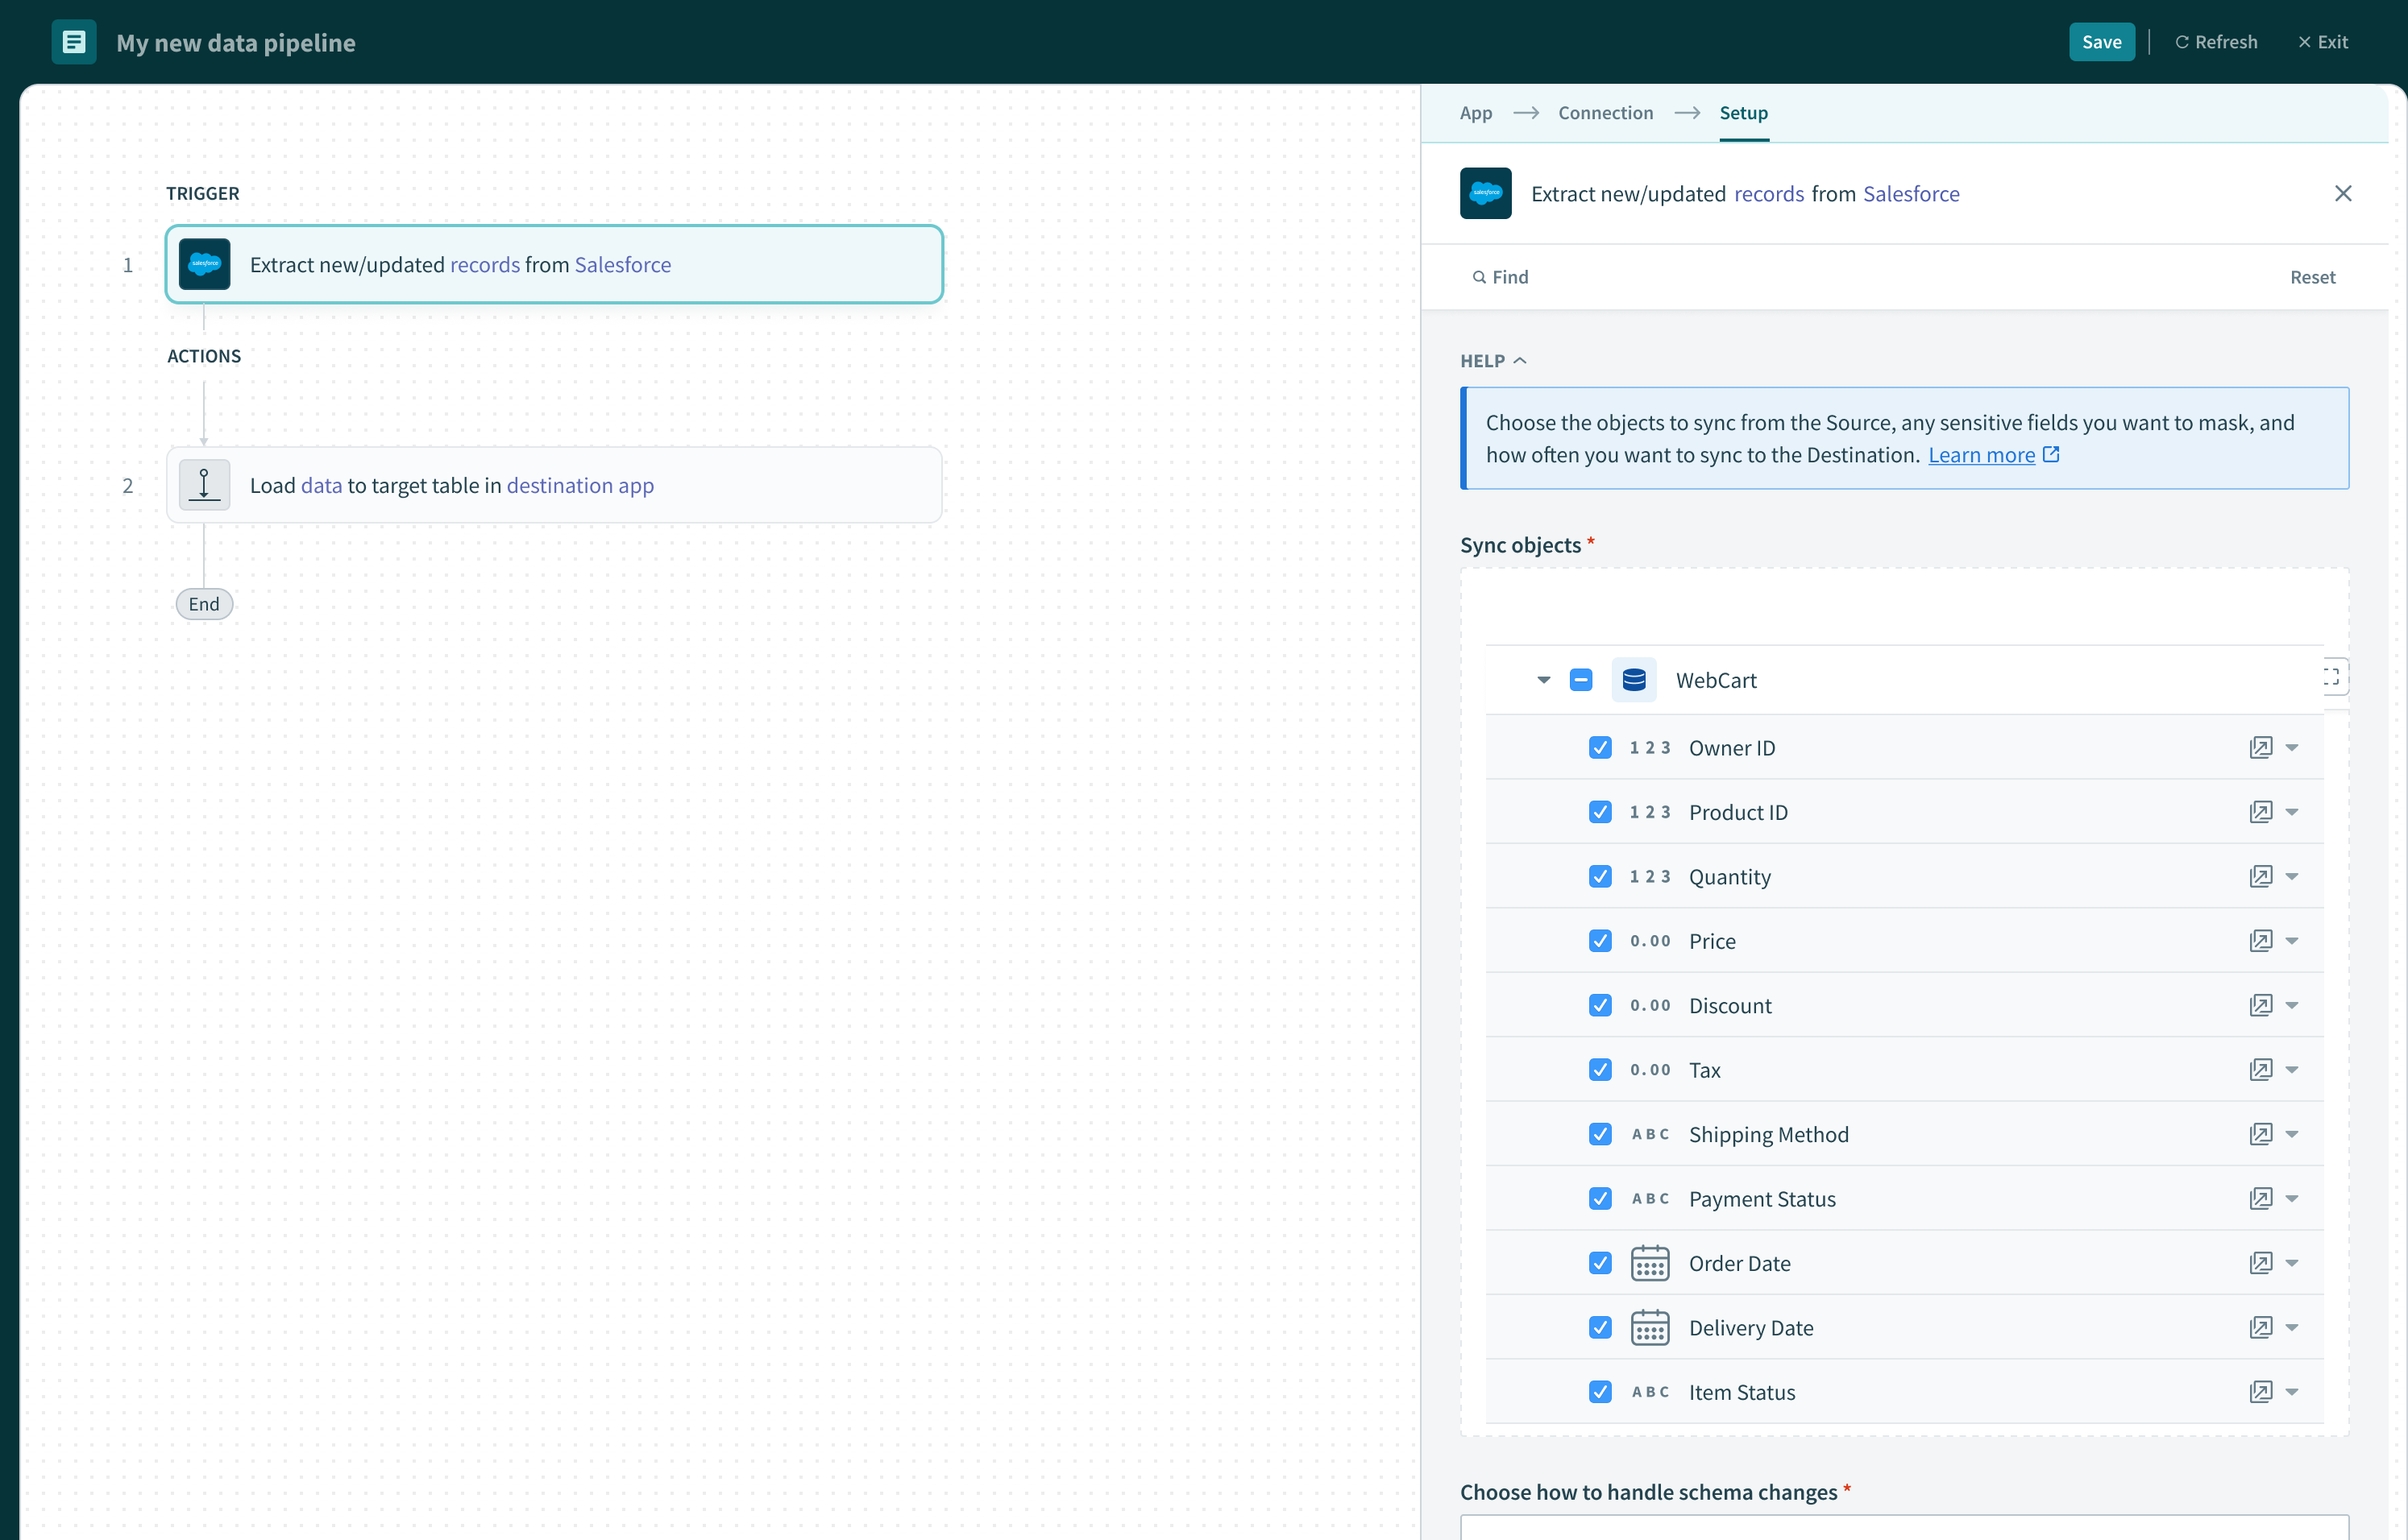Uncheck the Quantity field checkbox
The width and height of the screenshot is (2408, 1540).
click(x=1600, y=877)
